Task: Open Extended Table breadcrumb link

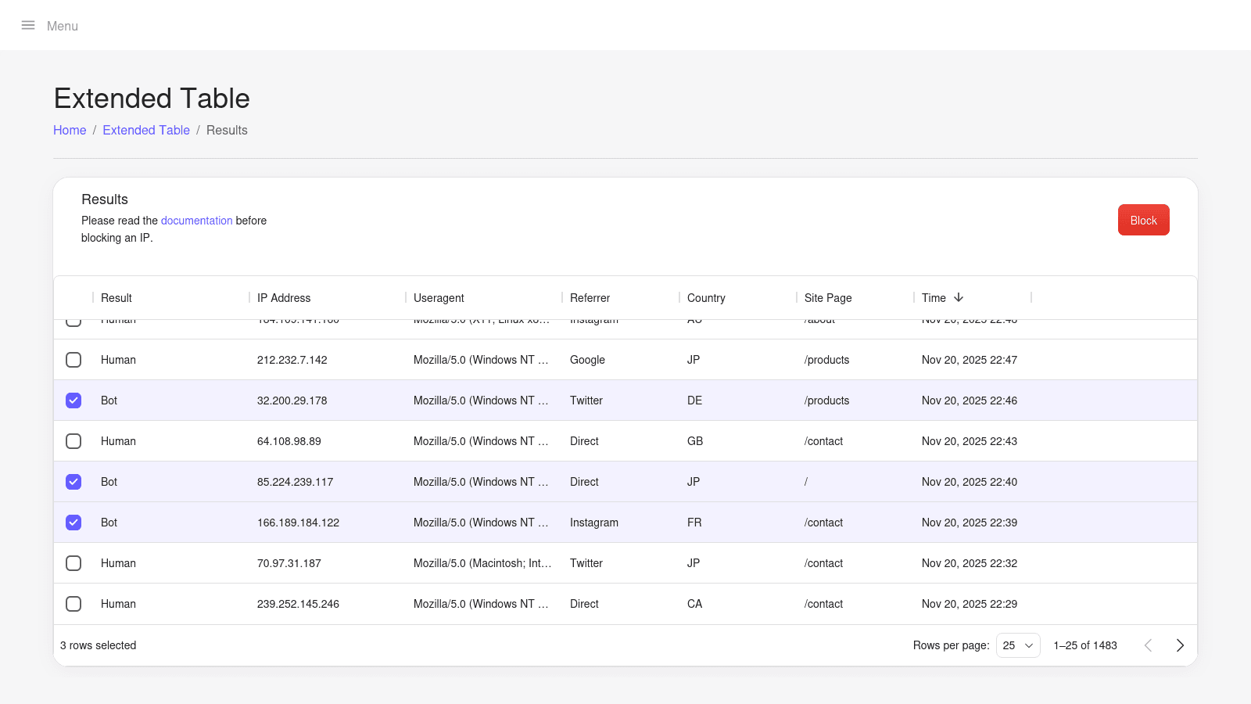Action: coord(146,130)
